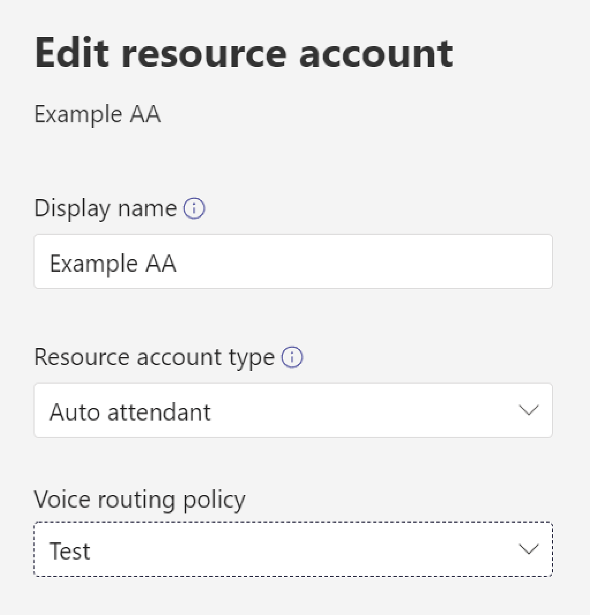The width and height of the screenshot is (590, 615).
Task: Click the Display name field label
Action: pos(105,208)
